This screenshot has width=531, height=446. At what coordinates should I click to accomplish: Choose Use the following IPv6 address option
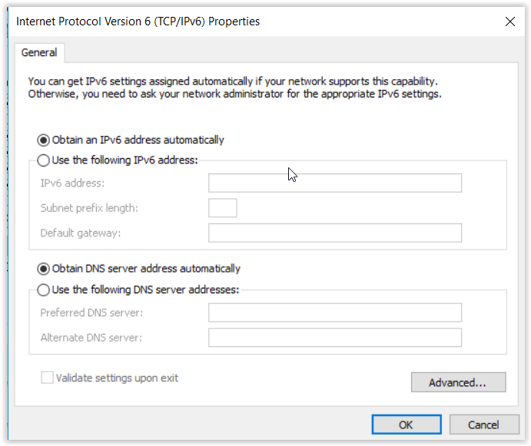44,160
